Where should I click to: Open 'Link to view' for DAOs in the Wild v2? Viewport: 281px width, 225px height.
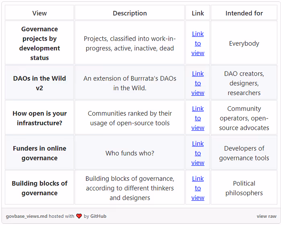pyautogui.click(x=198, y=83)
